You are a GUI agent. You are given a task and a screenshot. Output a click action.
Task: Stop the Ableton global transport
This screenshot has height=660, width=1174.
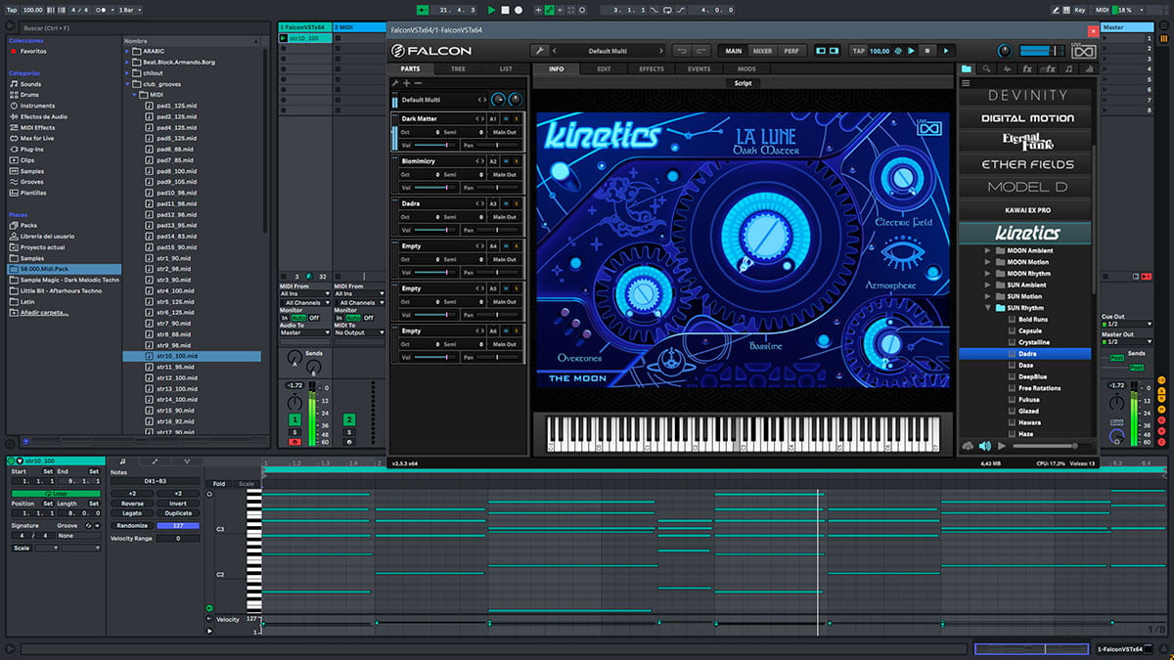click(505, 10)
